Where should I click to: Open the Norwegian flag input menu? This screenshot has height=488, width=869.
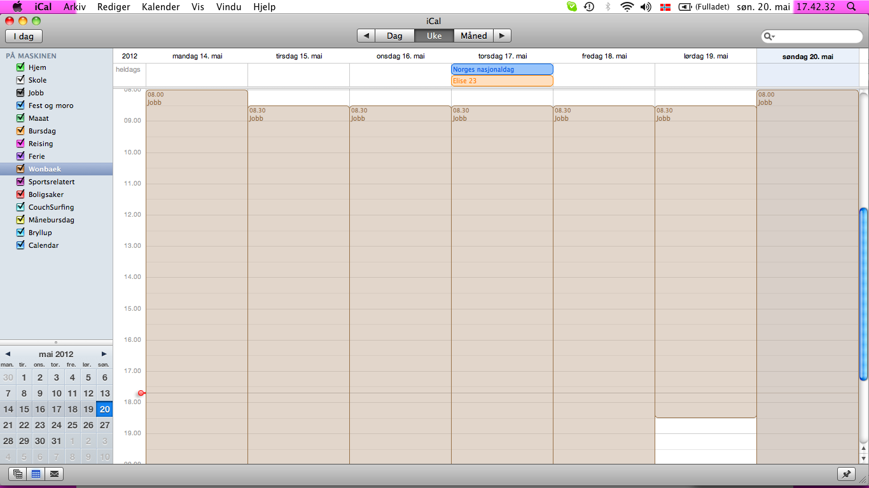[x=665, y=7]
